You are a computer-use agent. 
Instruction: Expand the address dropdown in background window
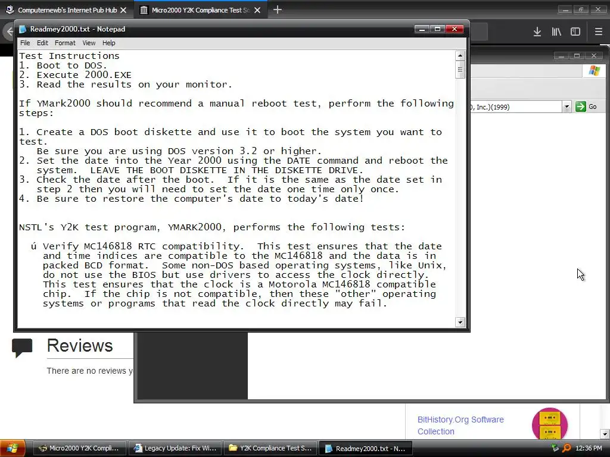[567, 107]
